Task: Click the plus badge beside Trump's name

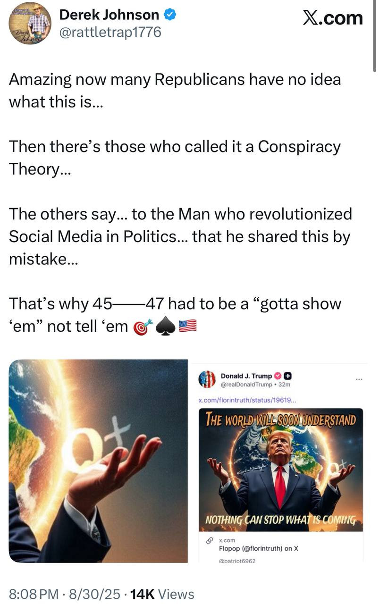Action: [x=287, y=376]
